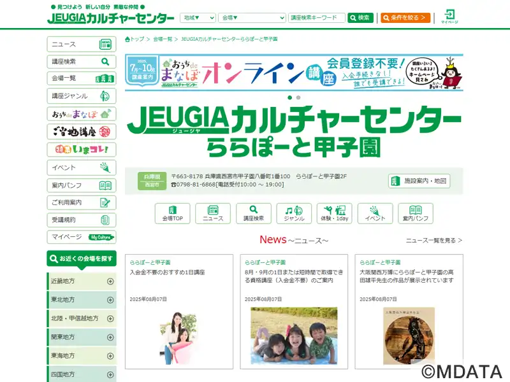Open the おうちdeまなぼ sidebar banner
The width and height of the screenshot is (510, 382).
(x=82, y=114)
